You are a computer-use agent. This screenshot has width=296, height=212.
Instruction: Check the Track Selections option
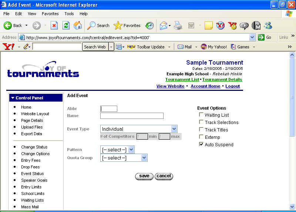pyautogui.click(x=201, y=122)
